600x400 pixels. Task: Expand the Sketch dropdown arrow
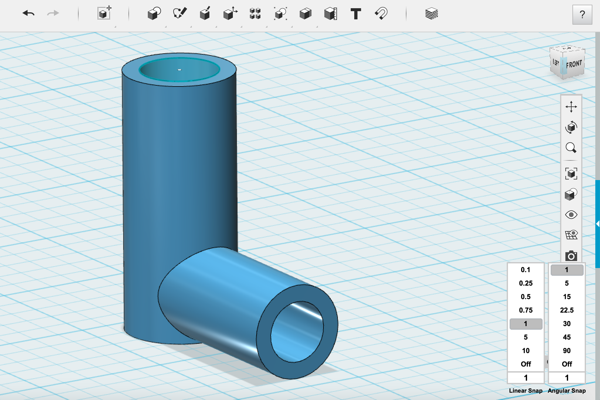[191, 27]
